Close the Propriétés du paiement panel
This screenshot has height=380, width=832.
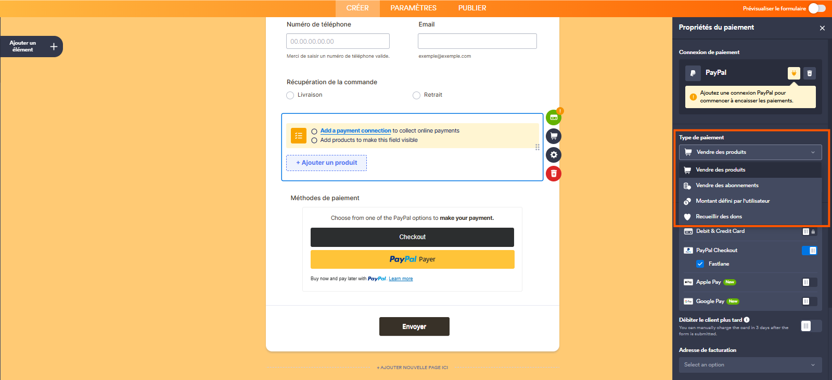coord(822,28)
